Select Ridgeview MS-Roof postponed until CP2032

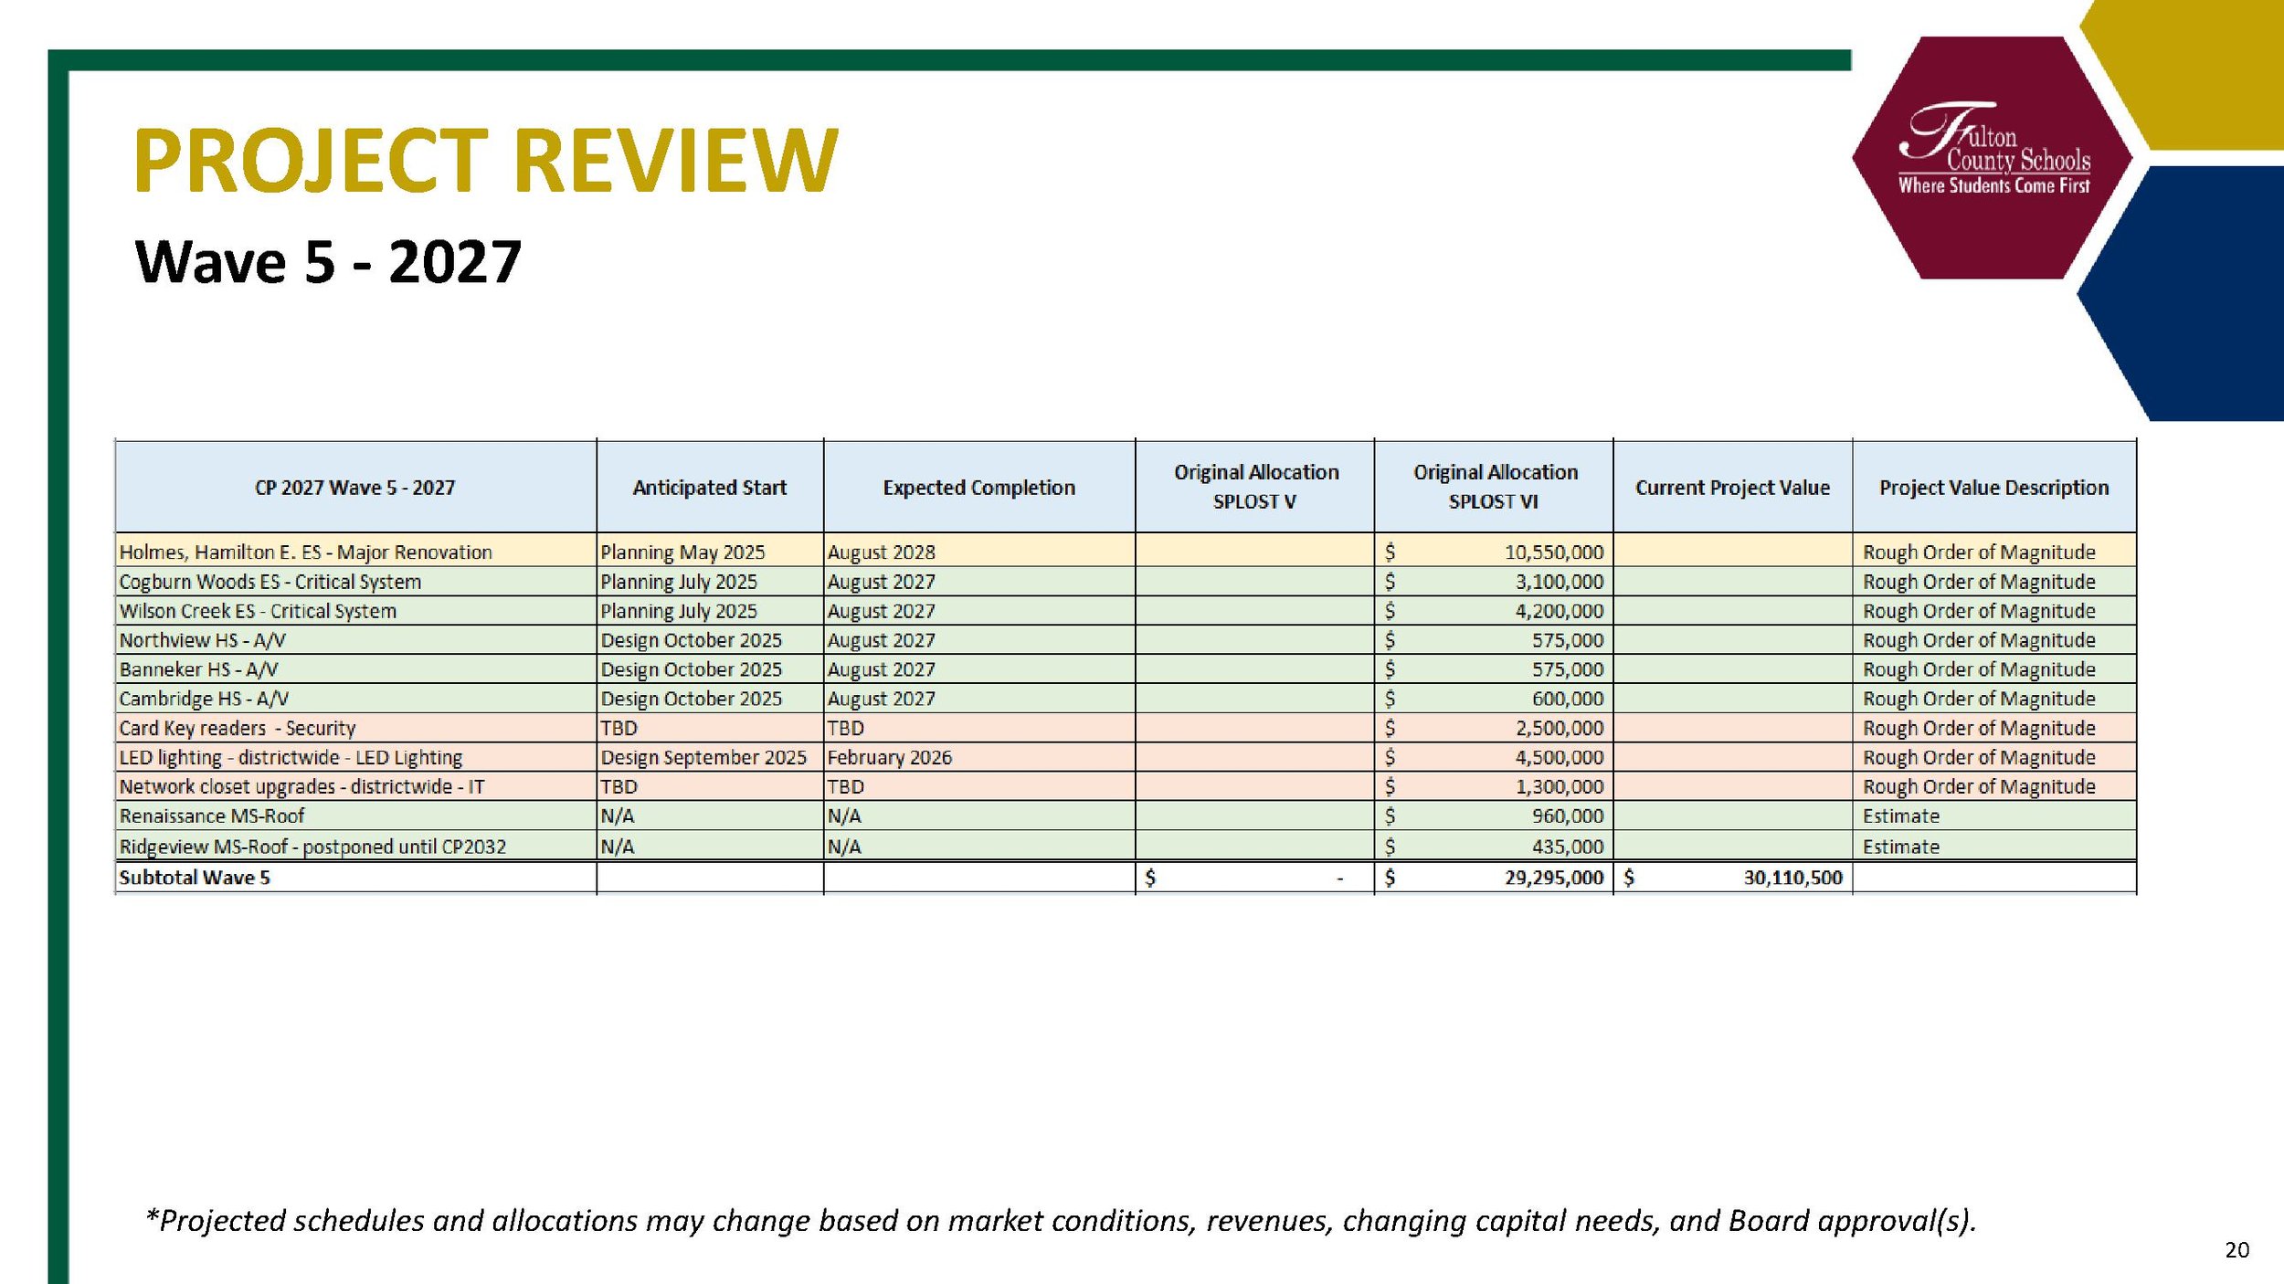coord(312,847)
